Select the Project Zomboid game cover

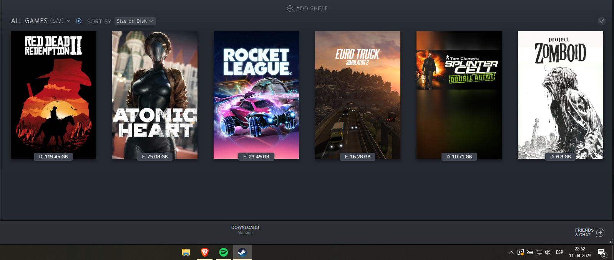(561, 95)
